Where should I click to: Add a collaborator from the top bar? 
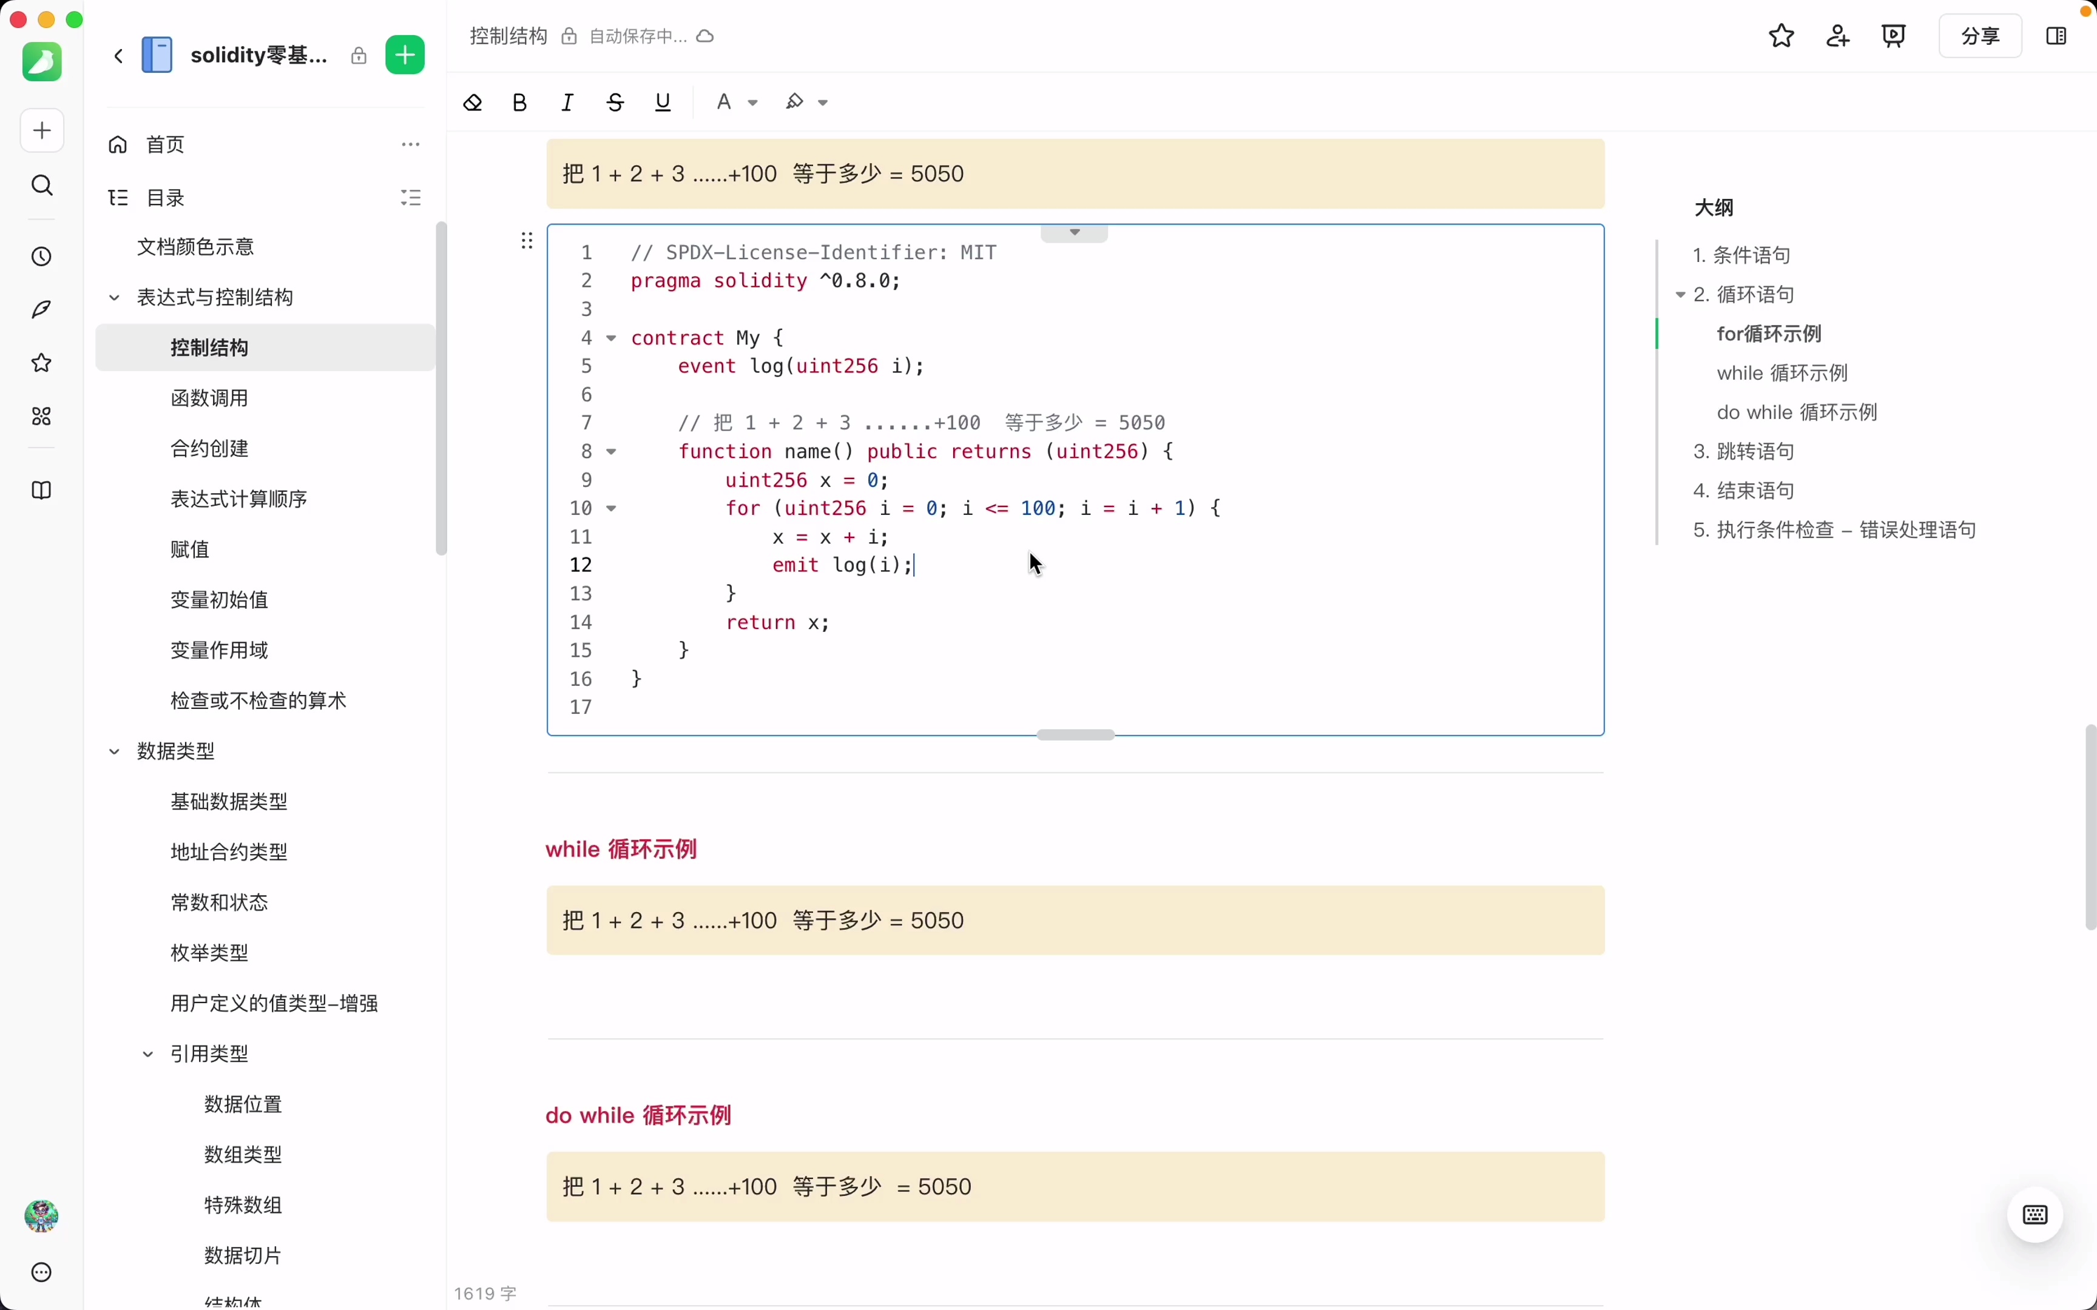click(x=1837, y=36)
